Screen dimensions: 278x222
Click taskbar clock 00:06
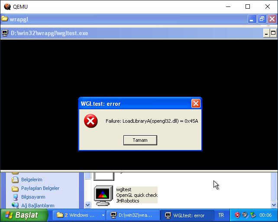tap(265, 215)
